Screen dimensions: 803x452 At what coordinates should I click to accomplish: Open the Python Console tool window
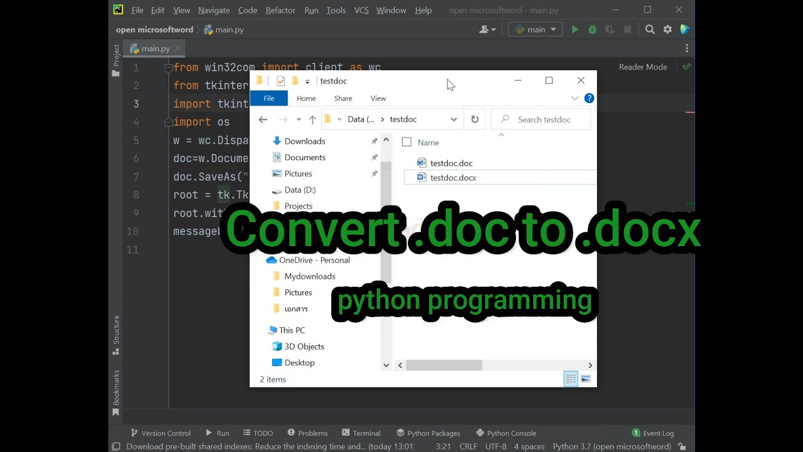pos(506,433)
